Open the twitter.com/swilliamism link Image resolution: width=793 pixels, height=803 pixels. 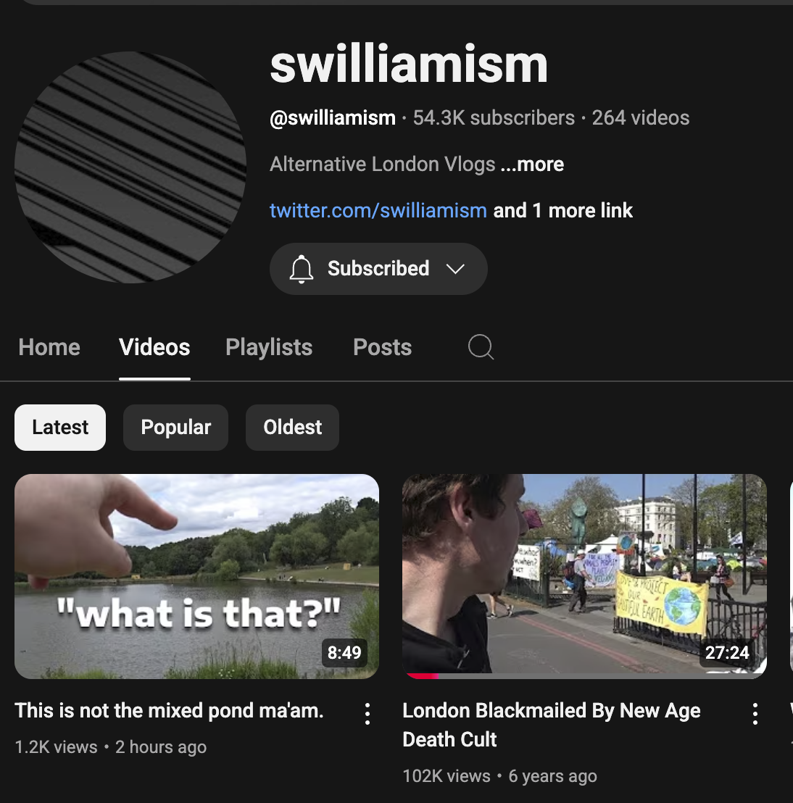tap(378, 210)
